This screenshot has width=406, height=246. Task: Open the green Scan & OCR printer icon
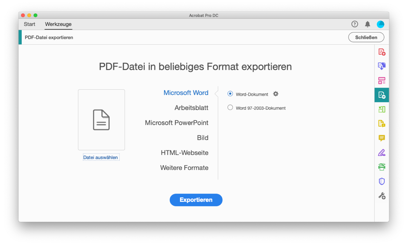[x=382, y=167]
